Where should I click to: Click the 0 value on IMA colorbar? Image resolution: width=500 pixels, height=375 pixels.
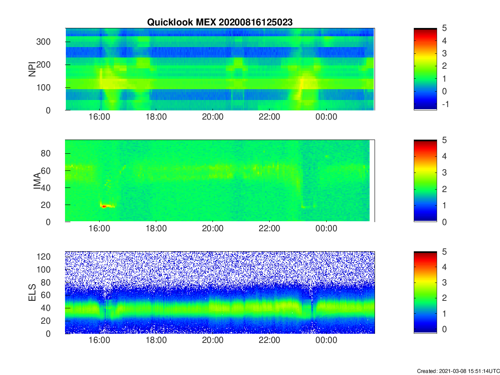coord(445,222)
